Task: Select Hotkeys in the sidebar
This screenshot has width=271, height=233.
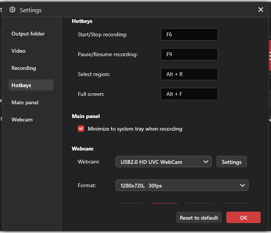Action: (31, 85)
